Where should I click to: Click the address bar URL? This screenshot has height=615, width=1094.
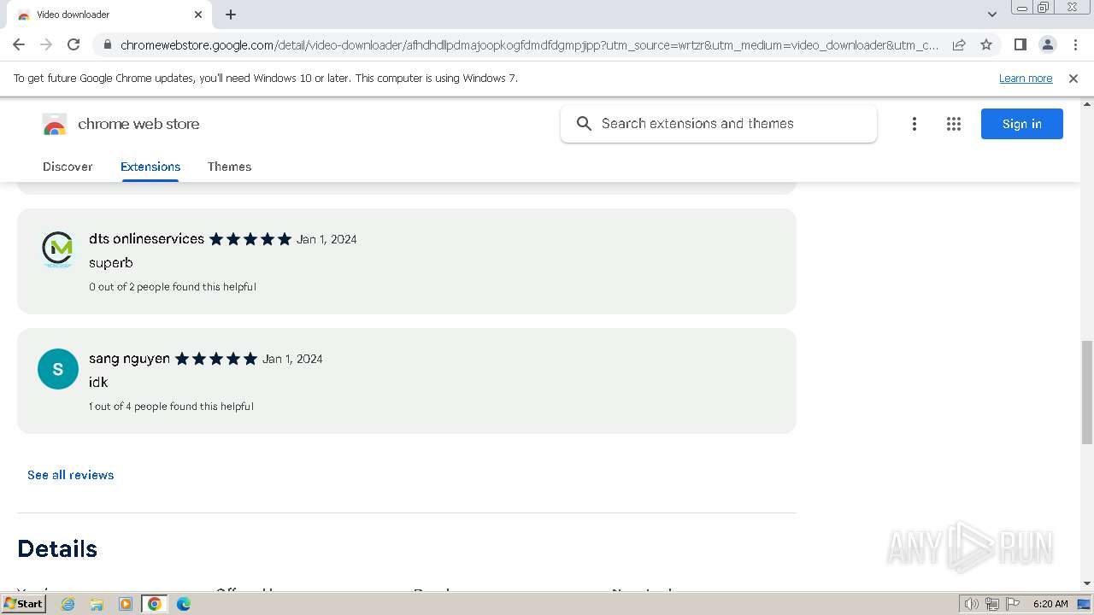pos(529,44)
